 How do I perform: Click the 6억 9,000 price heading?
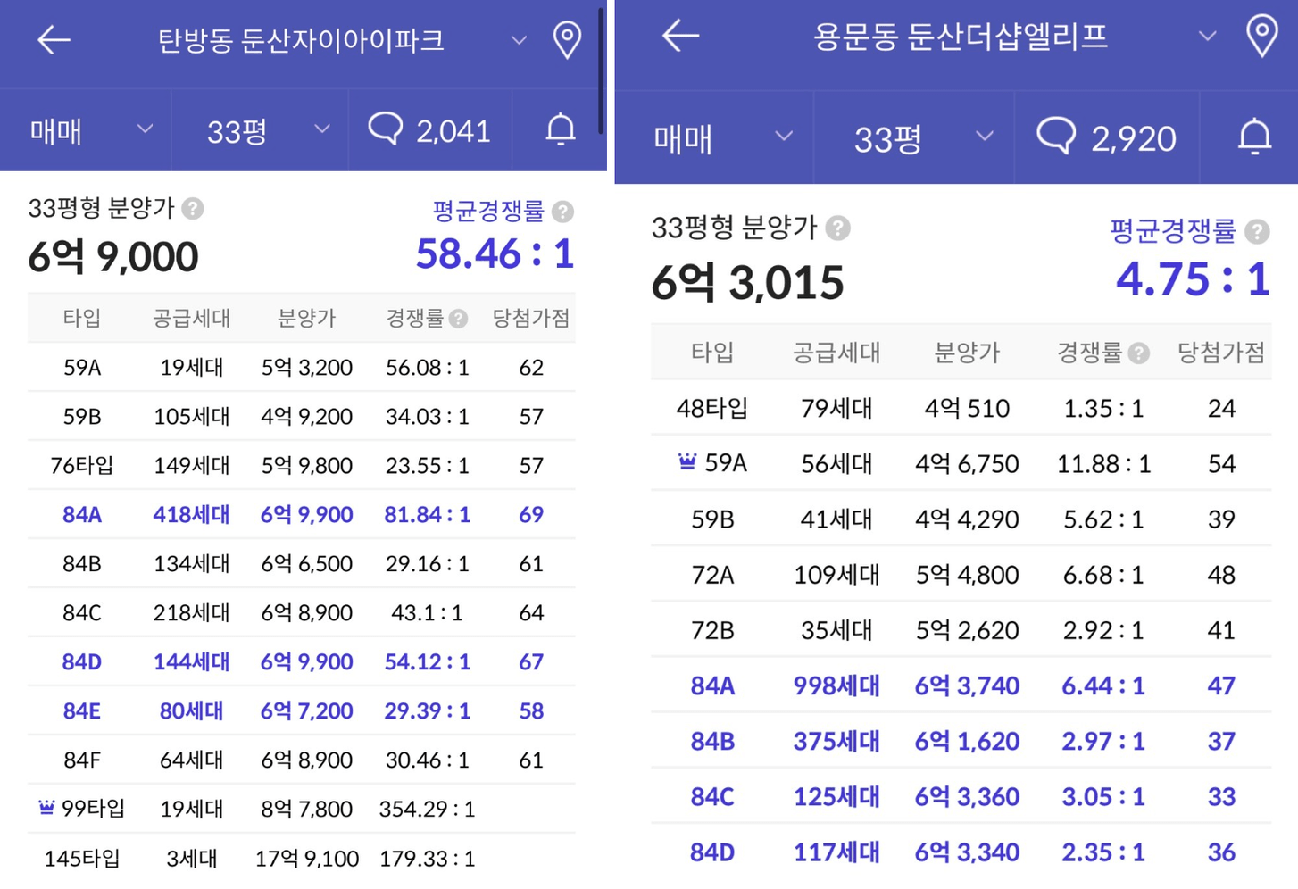click(113, 257)
